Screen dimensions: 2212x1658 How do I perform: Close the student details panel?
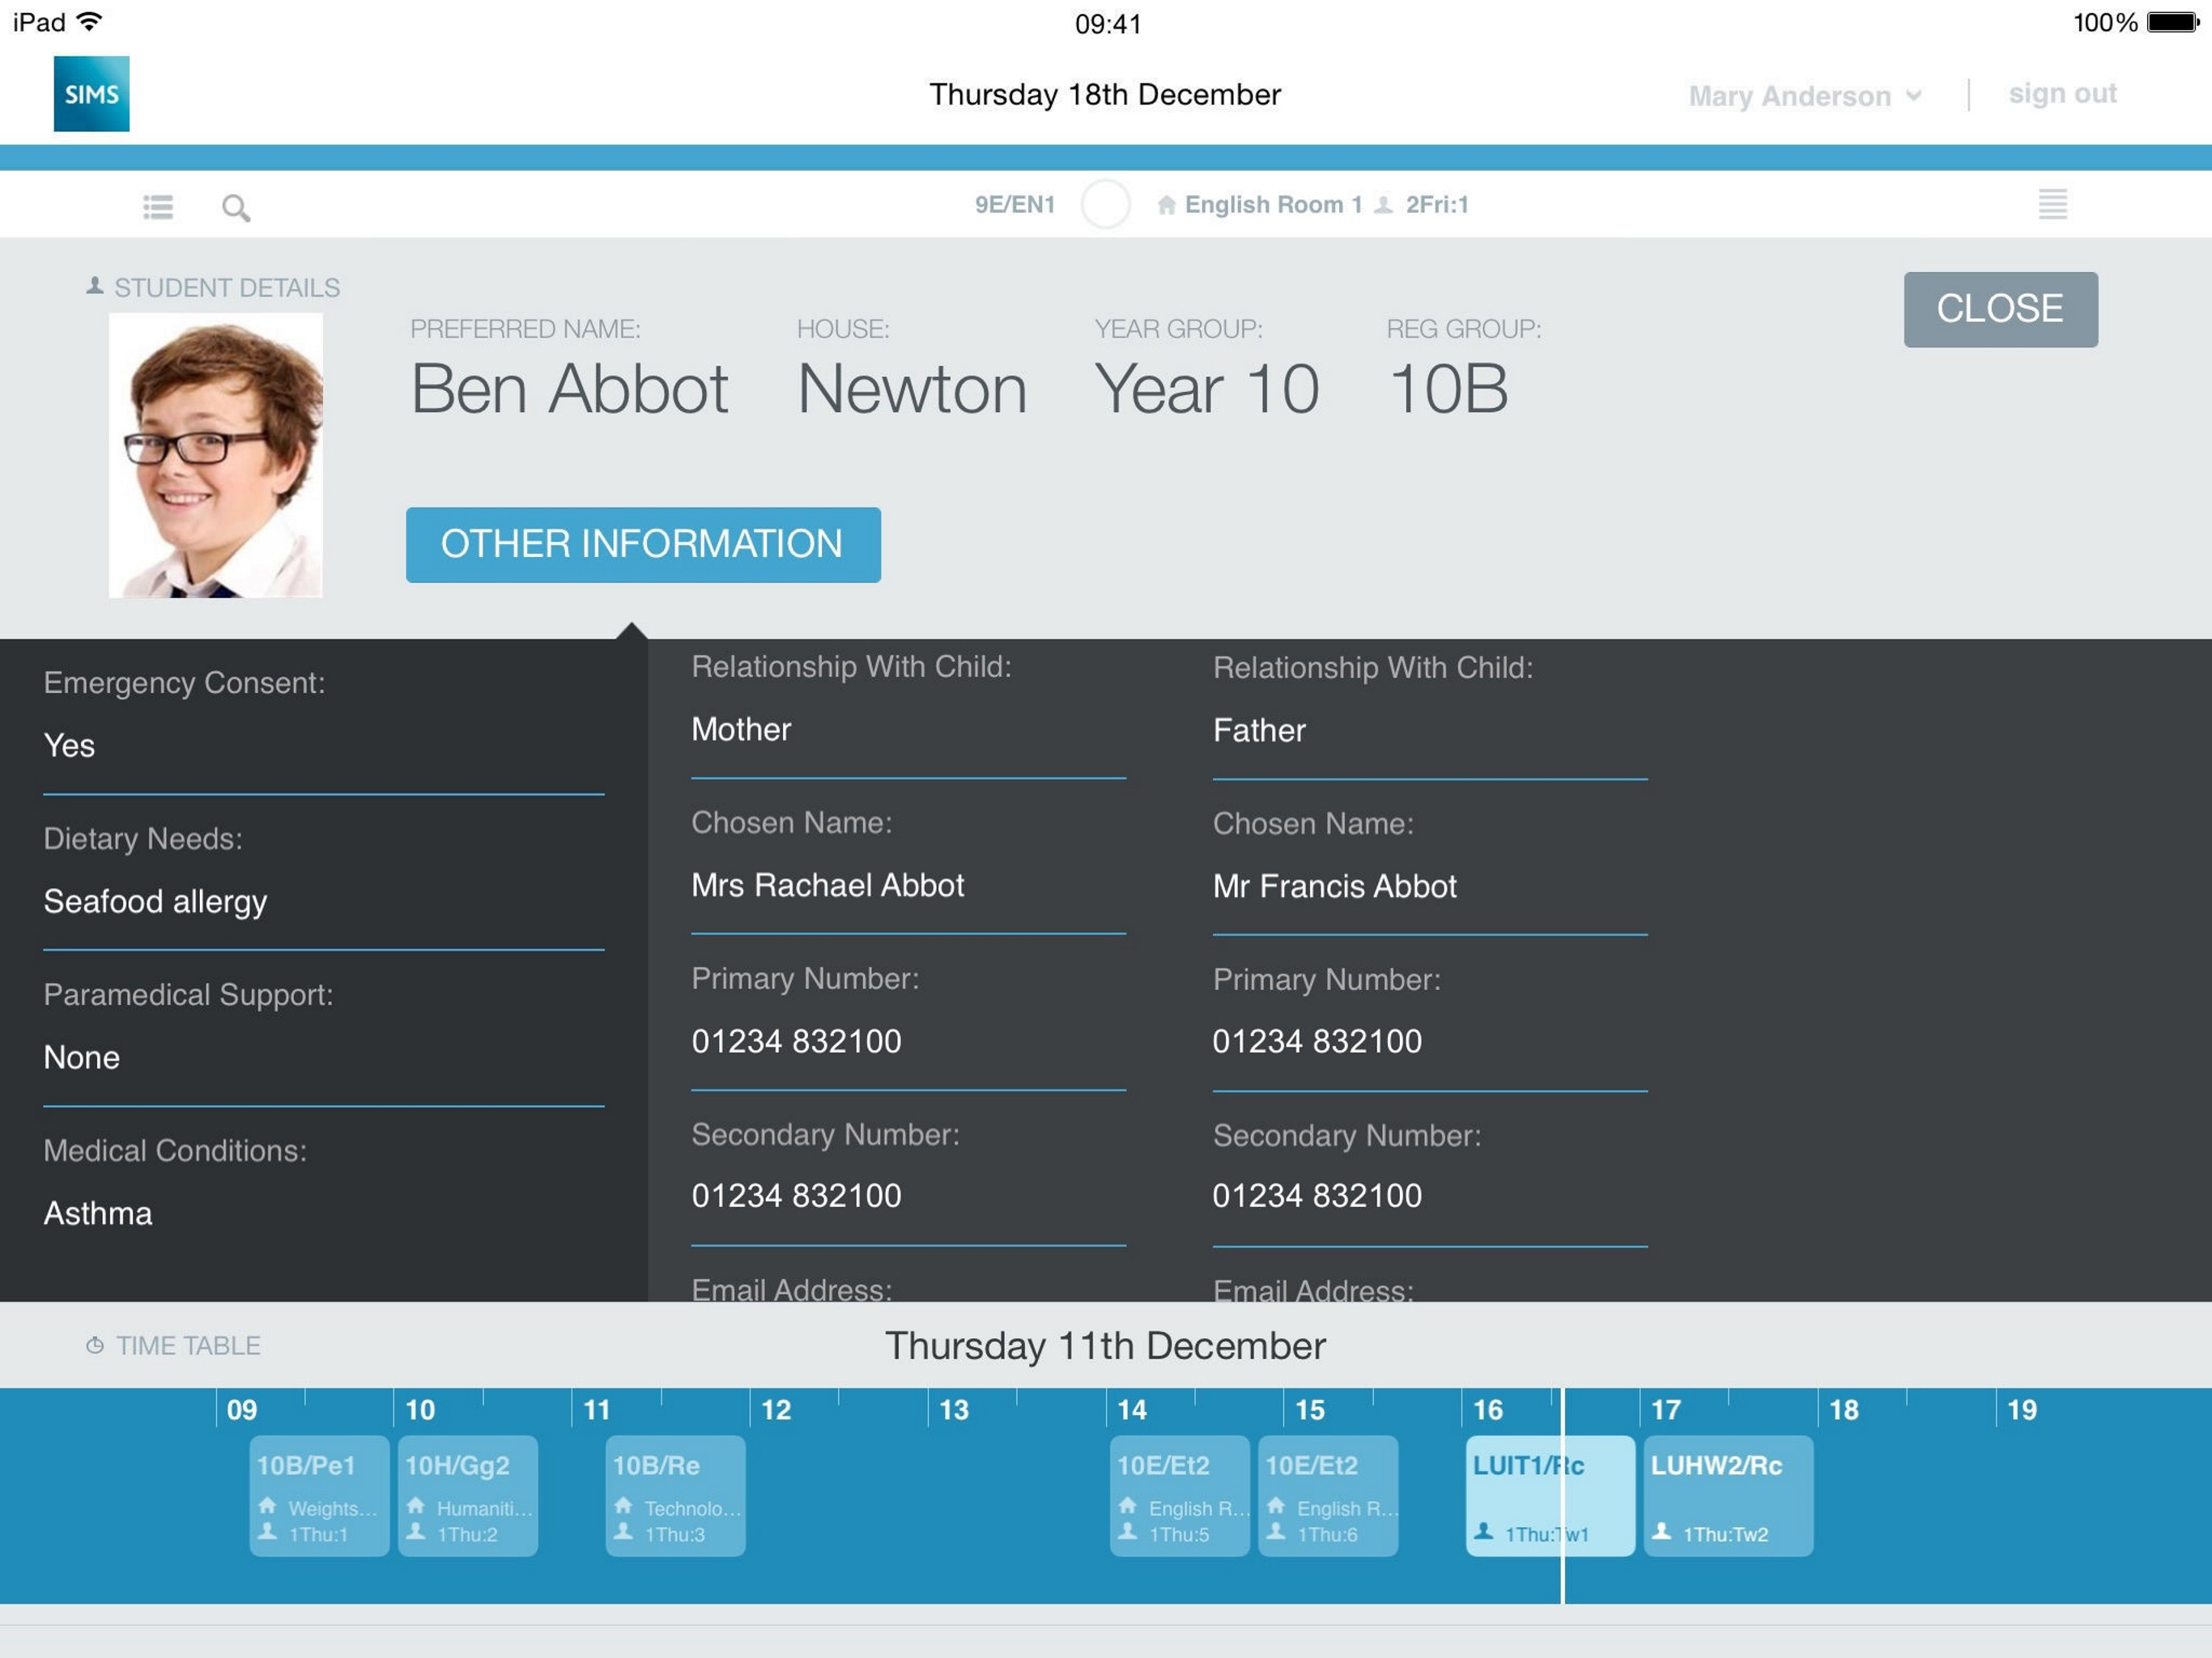[x=2000, y=309]
